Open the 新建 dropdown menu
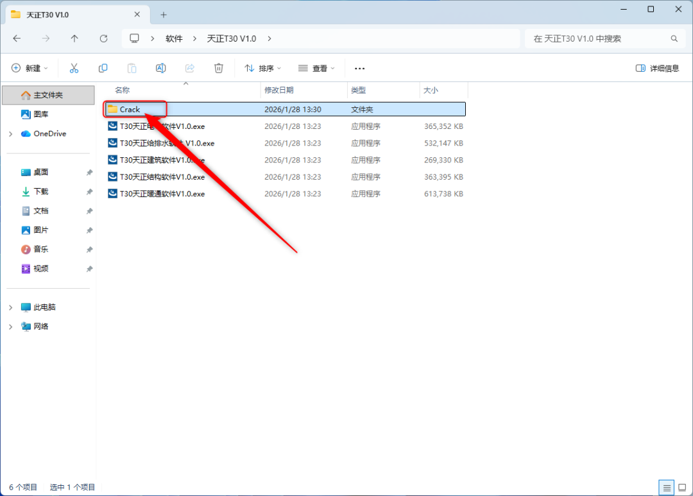The image size is (693, 496). 29,68
